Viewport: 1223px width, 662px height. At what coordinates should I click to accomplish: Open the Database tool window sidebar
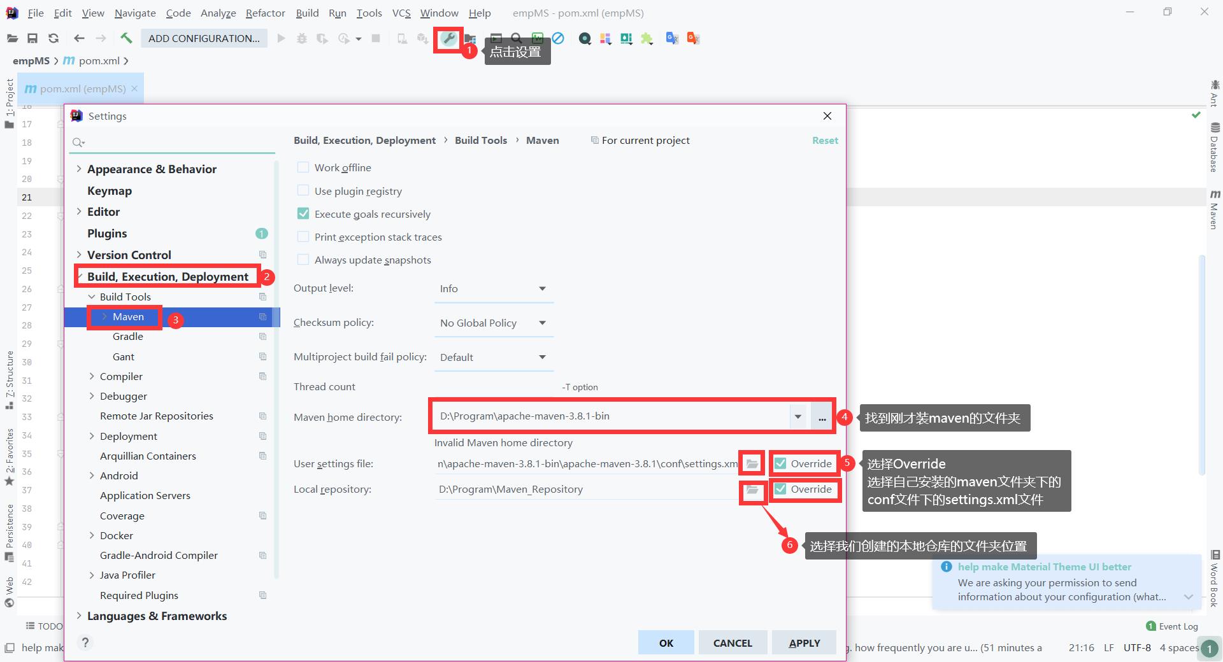(x=1215, y=147)
